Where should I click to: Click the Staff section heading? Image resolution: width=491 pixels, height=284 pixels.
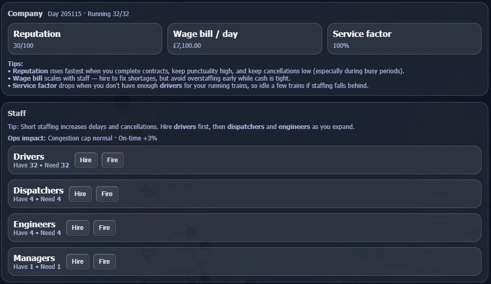coord(17,113)
